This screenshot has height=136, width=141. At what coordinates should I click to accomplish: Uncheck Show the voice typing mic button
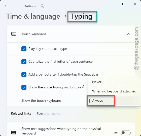point(24,87)
